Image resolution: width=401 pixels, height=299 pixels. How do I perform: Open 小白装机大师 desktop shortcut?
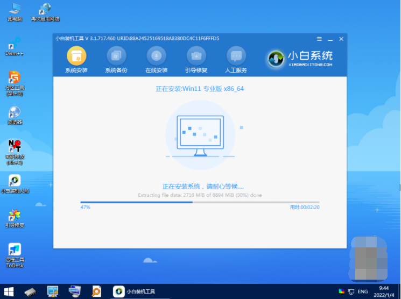pos(15,183)
